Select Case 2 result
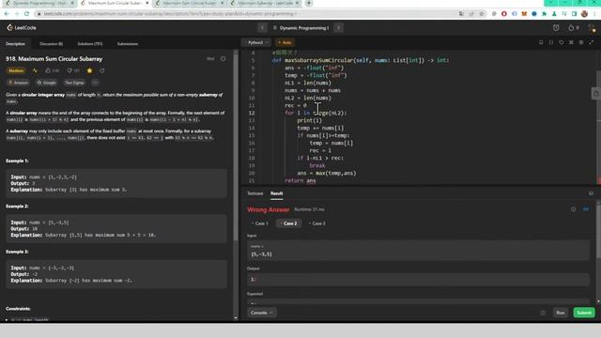The width and height of the screenshot is (601, 338). tap(289, 223)
